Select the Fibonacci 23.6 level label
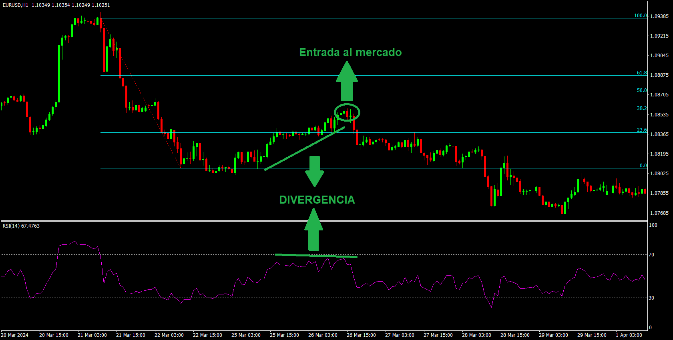673x340 pixels. point(642,130)
